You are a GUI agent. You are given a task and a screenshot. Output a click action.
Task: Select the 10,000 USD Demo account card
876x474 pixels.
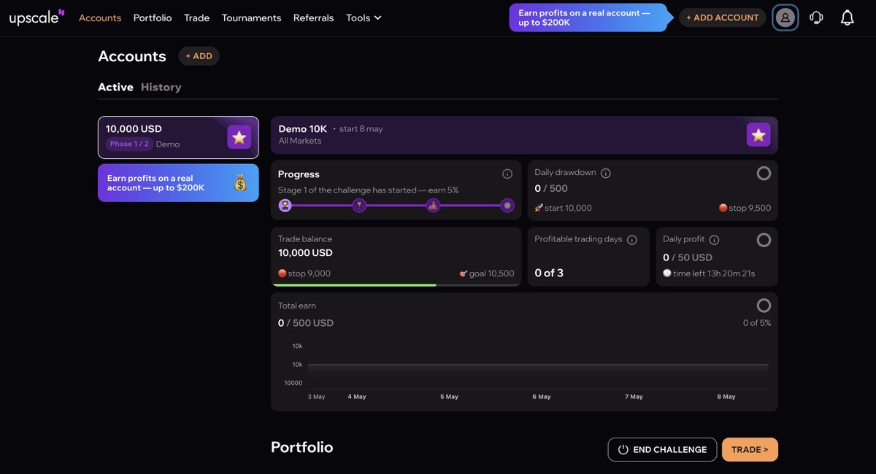178,137
